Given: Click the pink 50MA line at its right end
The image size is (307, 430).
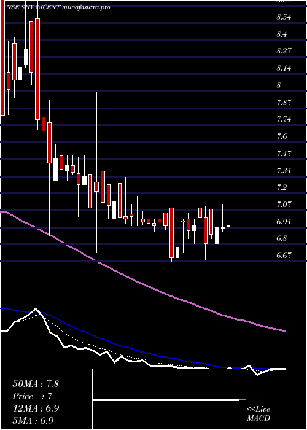Looking at the screenshot, I should pyautogui.click(x=284, y=331).
